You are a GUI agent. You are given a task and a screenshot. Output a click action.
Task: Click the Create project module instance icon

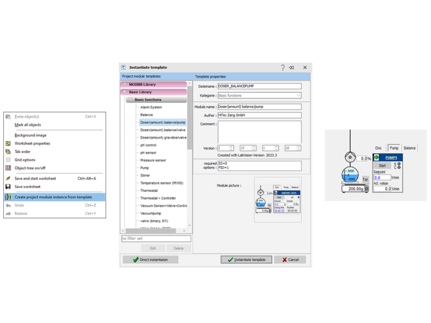8,197
